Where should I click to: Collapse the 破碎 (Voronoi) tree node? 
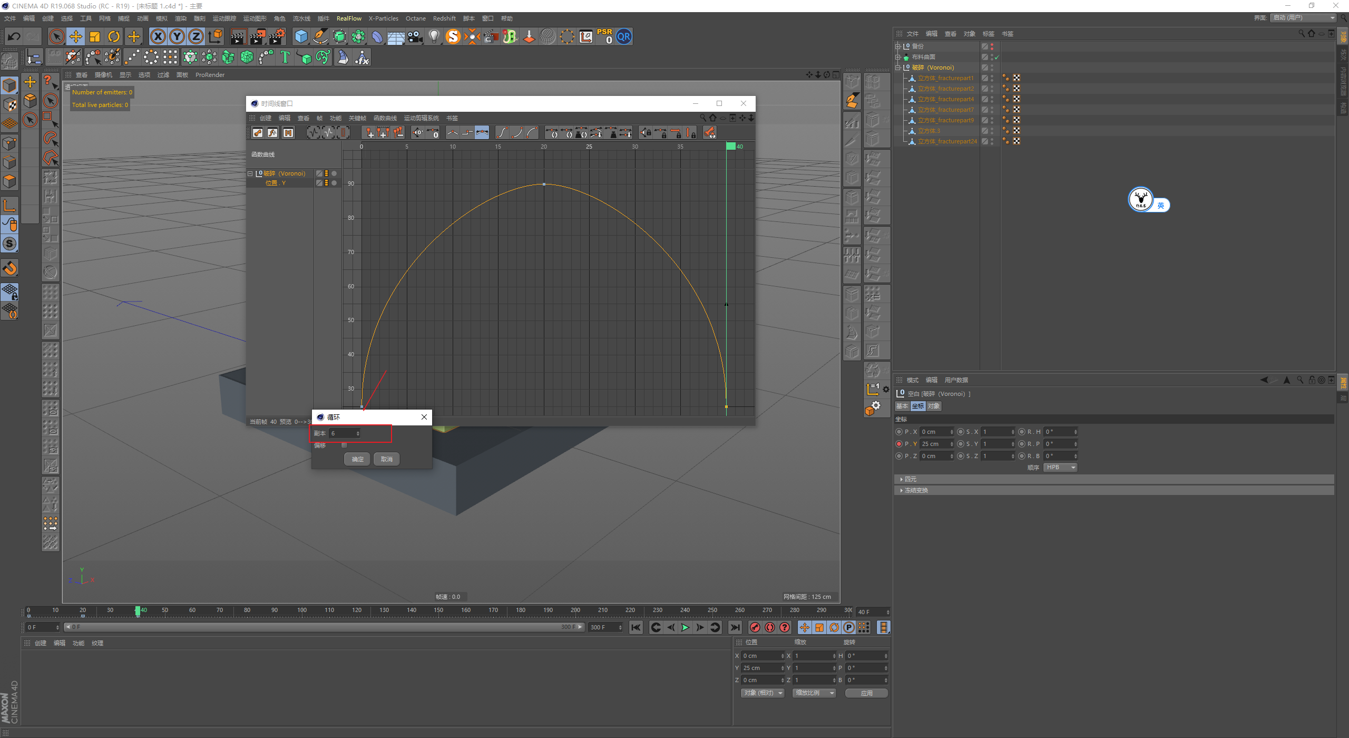pos(898,67)
